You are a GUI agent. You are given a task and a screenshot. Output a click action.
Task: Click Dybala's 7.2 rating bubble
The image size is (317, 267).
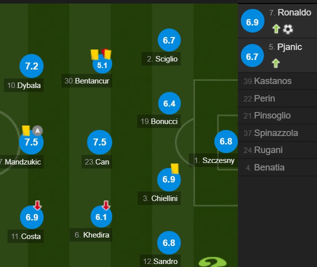click(32, 66)
